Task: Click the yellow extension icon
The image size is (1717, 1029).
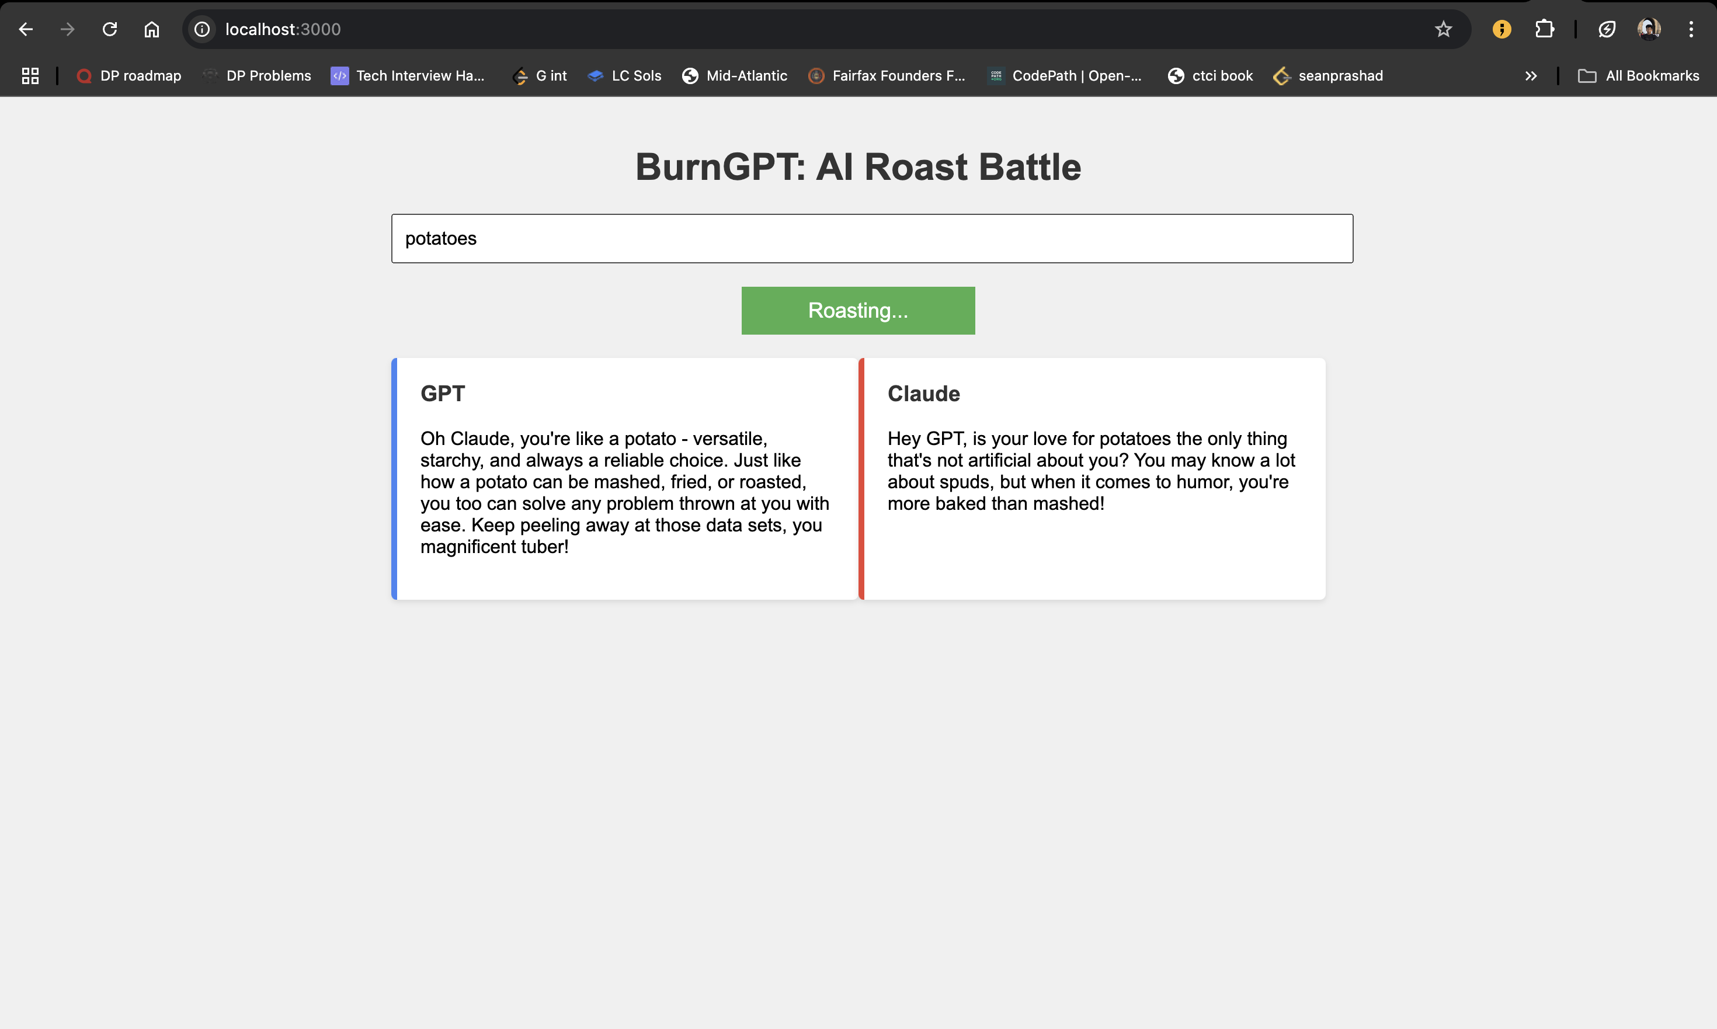Action: (x=1501, y=29)
